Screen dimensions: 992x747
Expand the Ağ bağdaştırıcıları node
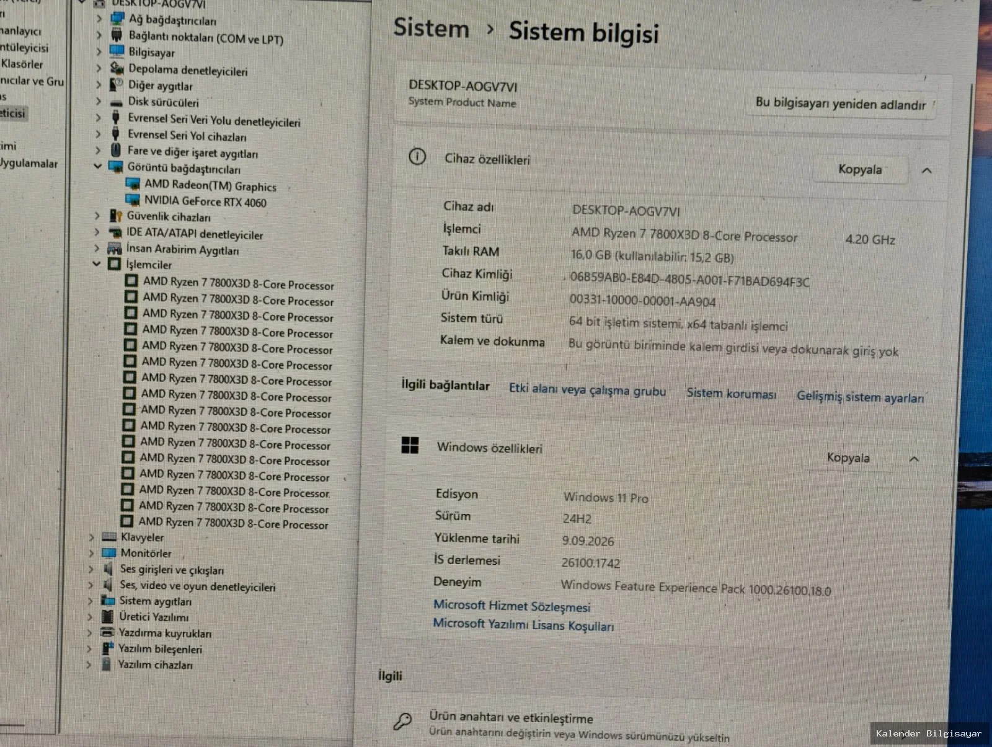point(99,19)
